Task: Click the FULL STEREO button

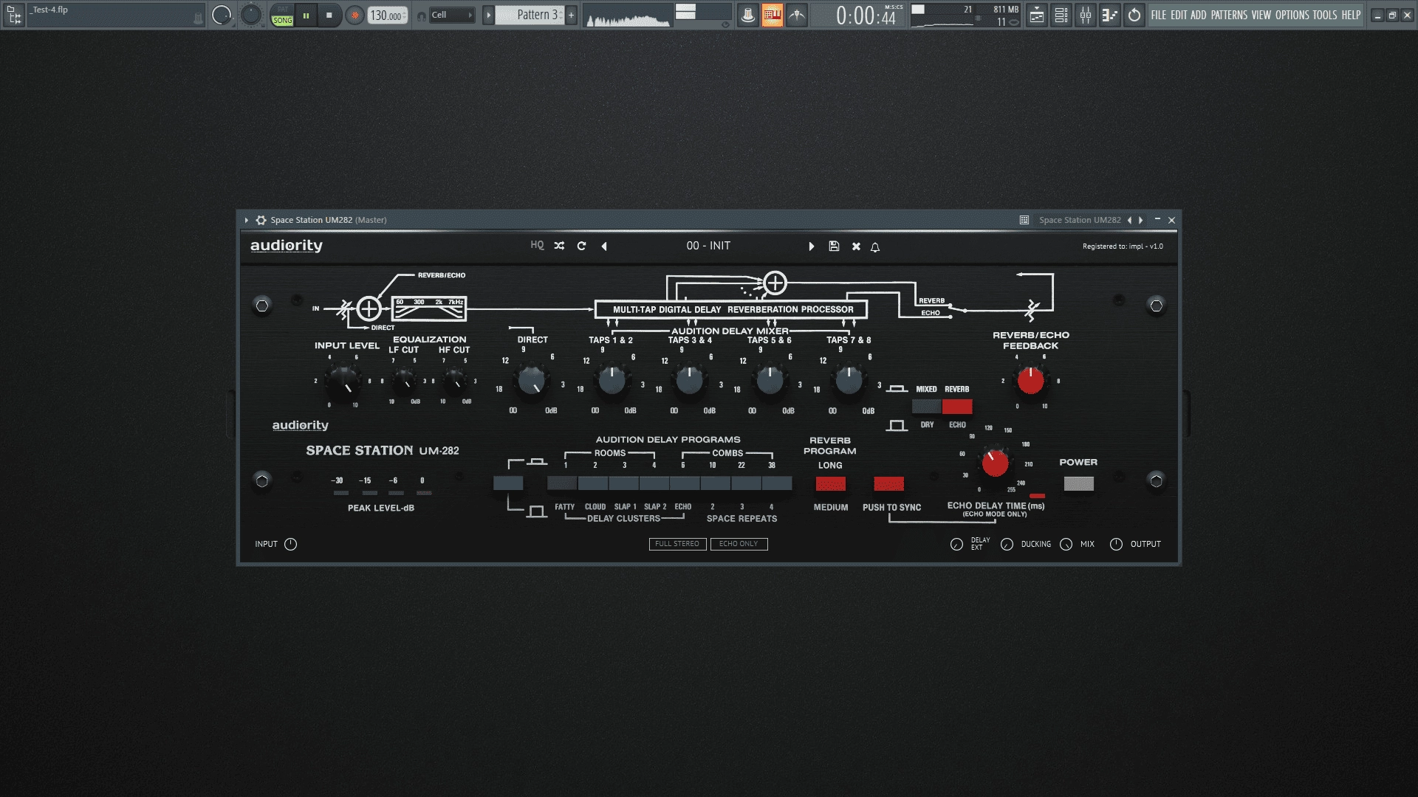Action: pyautogui.click(x=677, y=544)
